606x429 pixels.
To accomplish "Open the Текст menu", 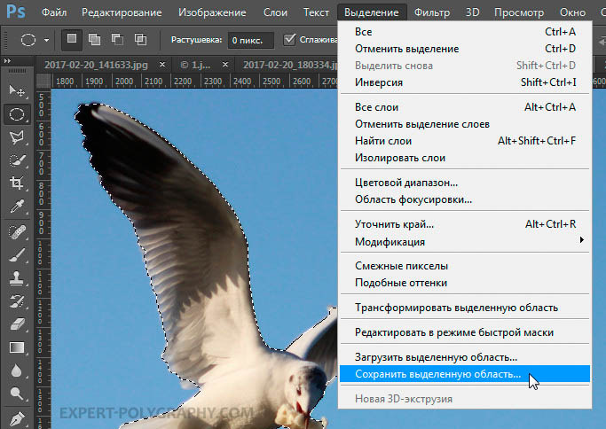I will (316, 12).
